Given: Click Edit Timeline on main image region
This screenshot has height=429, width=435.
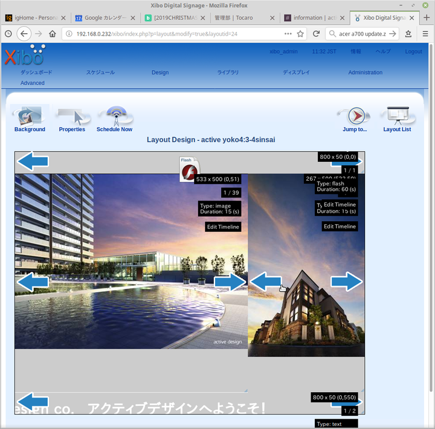Looking at the screenshot, I should (x=223, y=227).
